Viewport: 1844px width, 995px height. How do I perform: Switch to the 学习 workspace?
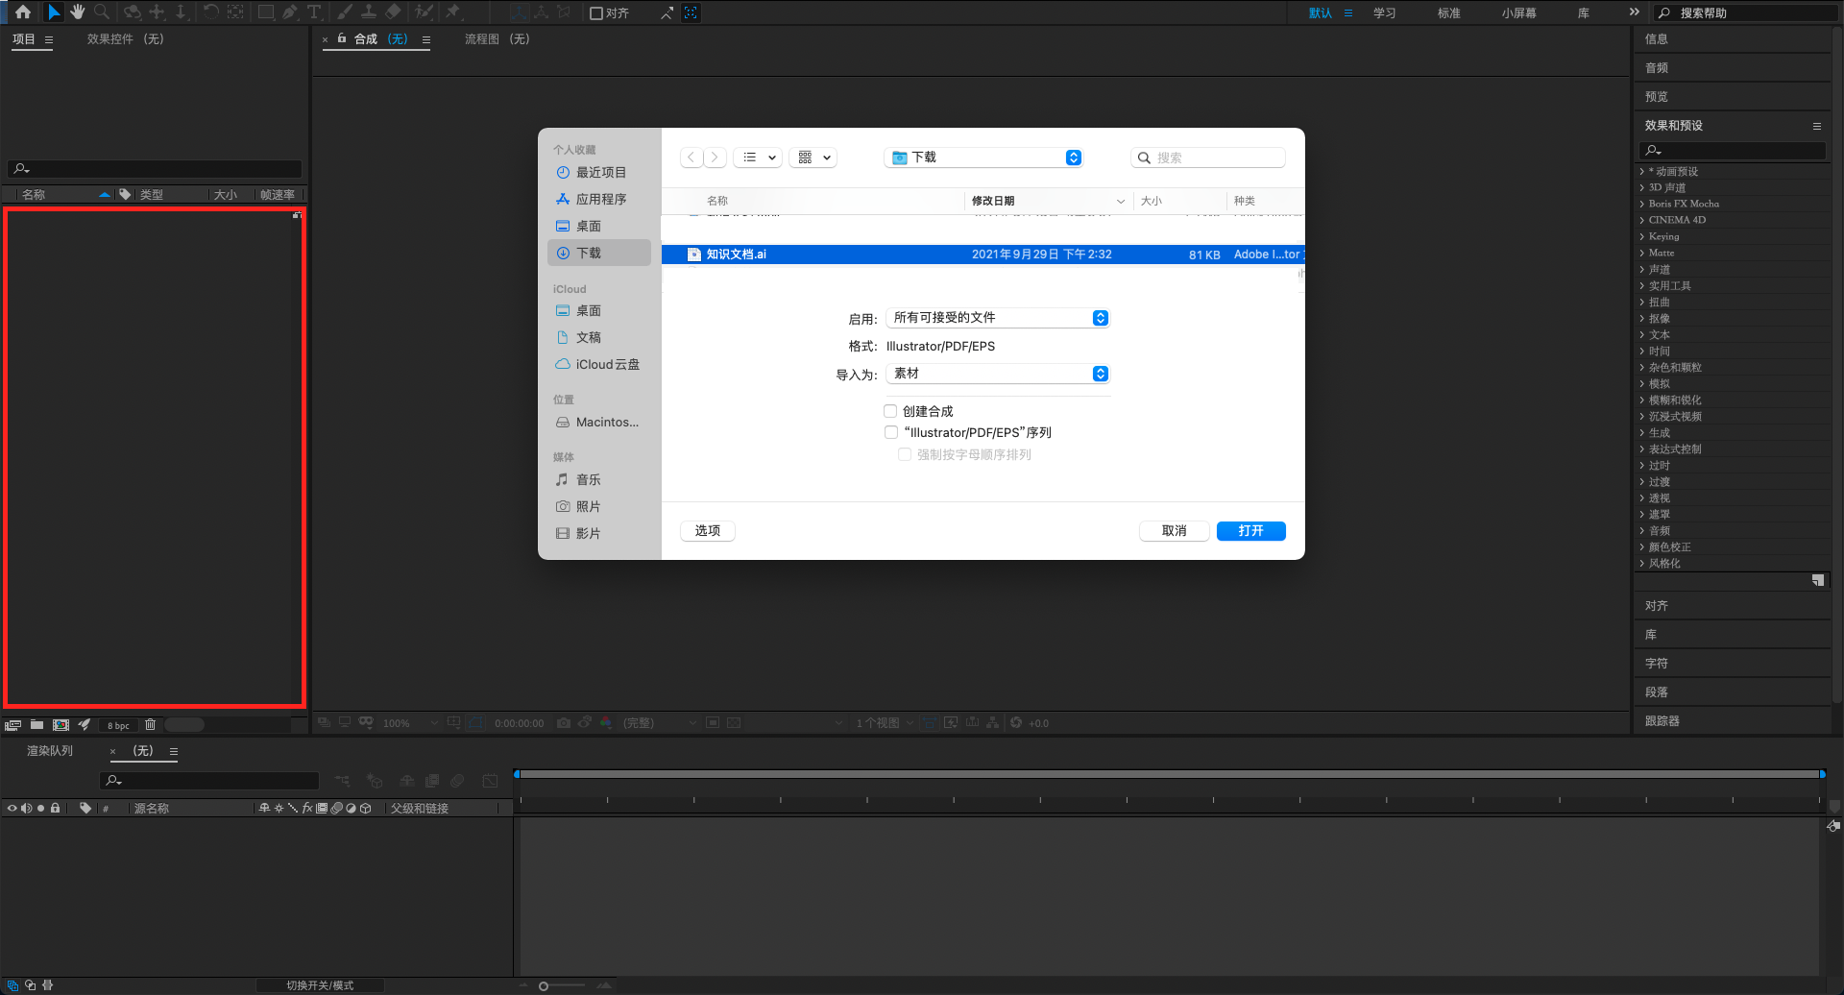(1384, 13)
